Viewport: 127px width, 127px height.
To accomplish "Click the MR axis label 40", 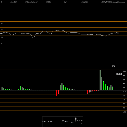I will (x=124, y=84).
